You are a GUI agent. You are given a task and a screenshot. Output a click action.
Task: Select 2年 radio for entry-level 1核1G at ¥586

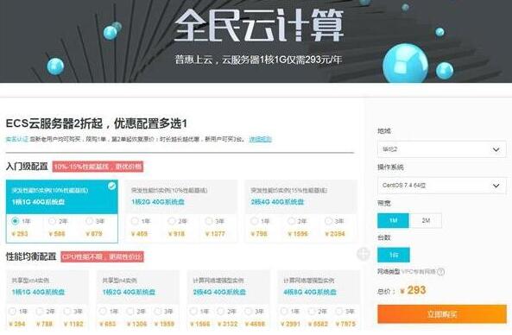coord(52,221)
